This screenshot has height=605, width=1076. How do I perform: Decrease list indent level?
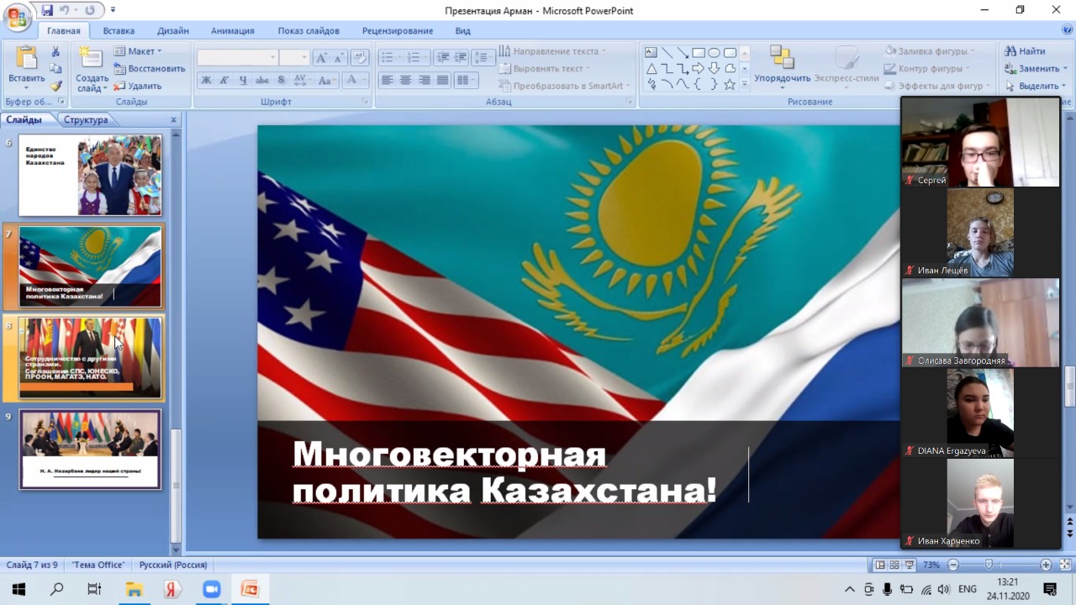tap(443, 58)
